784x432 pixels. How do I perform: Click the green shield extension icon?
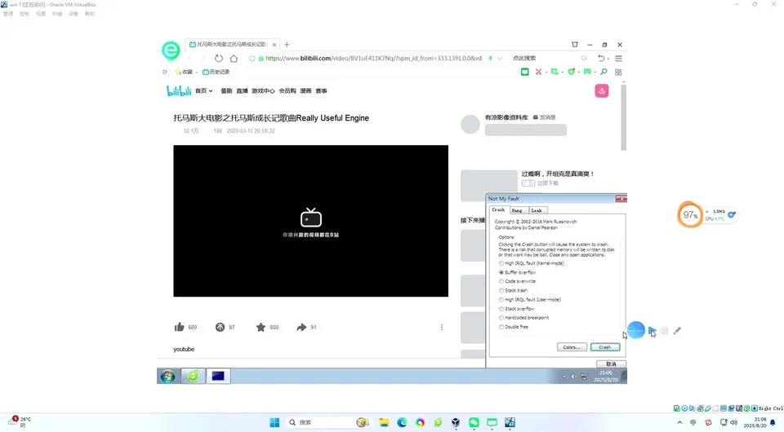[x=571, y=72]
